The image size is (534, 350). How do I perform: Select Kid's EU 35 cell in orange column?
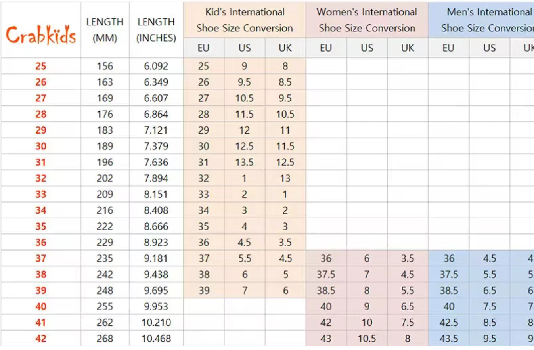point(203,226)
